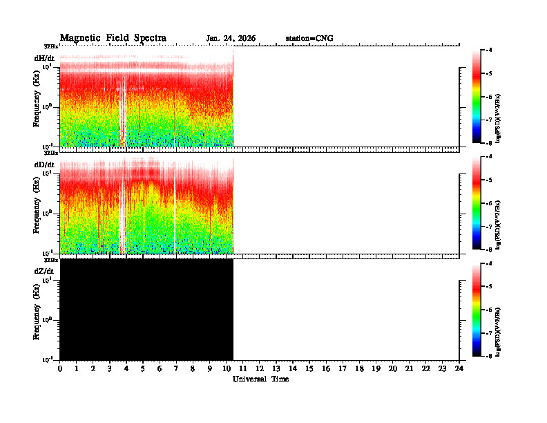Click the "station=CNG" label
This screenshot has width=547, height=423.
point(309,39)
